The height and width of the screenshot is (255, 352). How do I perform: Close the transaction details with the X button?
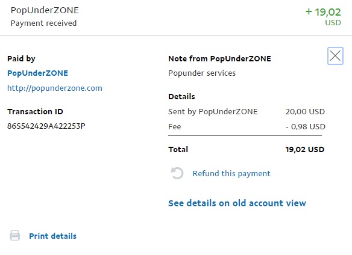click(x=335, y=56)
